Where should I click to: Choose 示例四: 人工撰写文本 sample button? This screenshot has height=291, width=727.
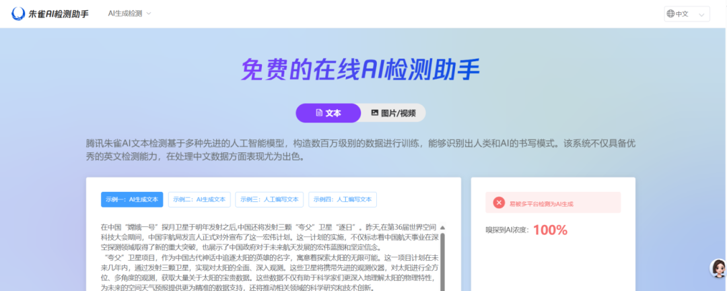[x=343, y=199]
